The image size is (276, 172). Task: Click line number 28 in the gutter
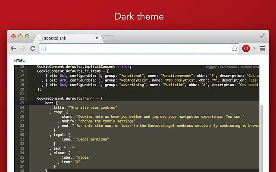tap(22, 126)
